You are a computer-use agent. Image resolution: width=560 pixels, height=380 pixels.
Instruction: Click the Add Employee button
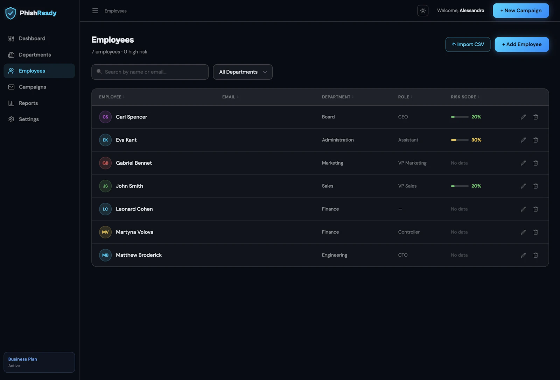coord(521,44)
